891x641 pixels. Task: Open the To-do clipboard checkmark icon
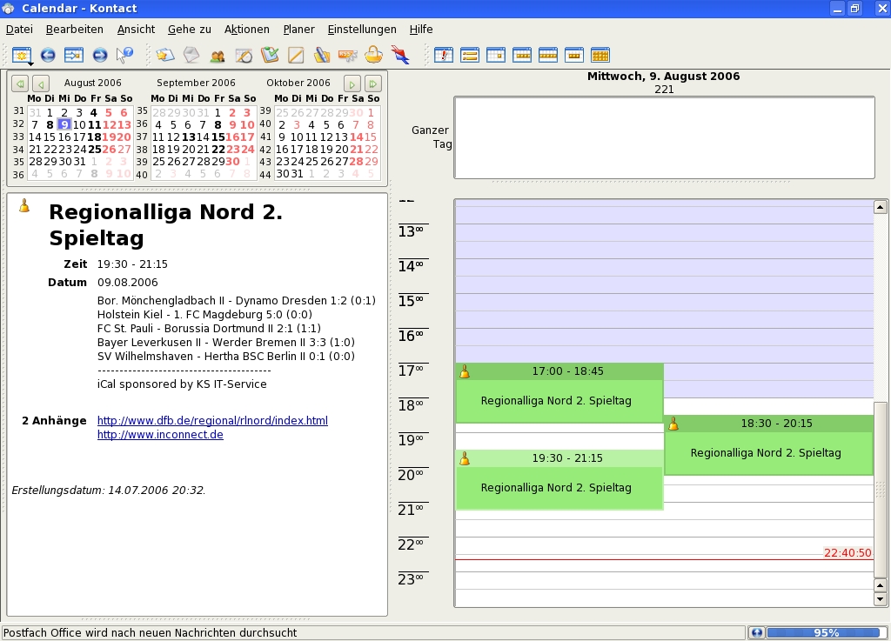tap(270, 55)
